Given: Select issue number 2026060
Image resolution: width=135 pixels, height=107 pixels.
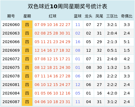Looking at the screenshot, I should tap(11, 25).
